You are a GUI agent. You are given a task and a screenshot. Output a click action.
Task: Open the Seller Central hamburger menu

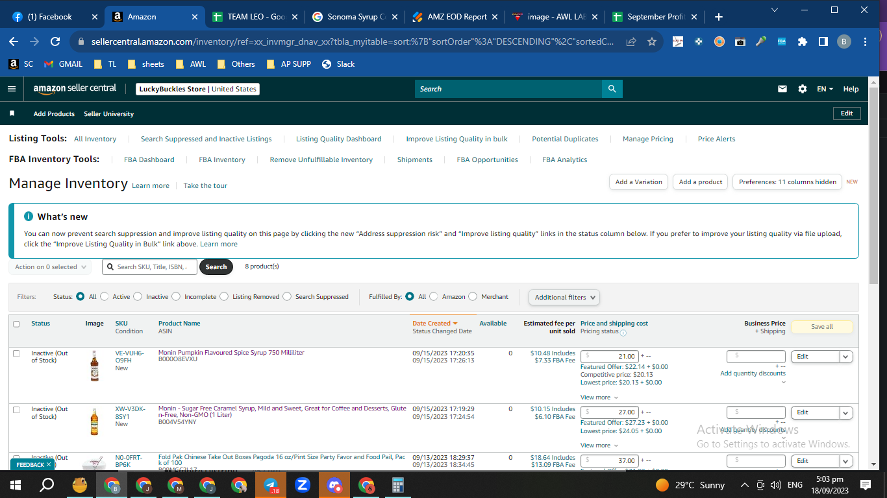coord(12,89)
